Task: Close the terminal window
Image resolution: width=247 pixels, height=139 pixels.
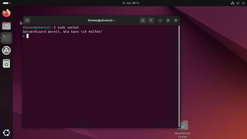Action: pos(176,20)
